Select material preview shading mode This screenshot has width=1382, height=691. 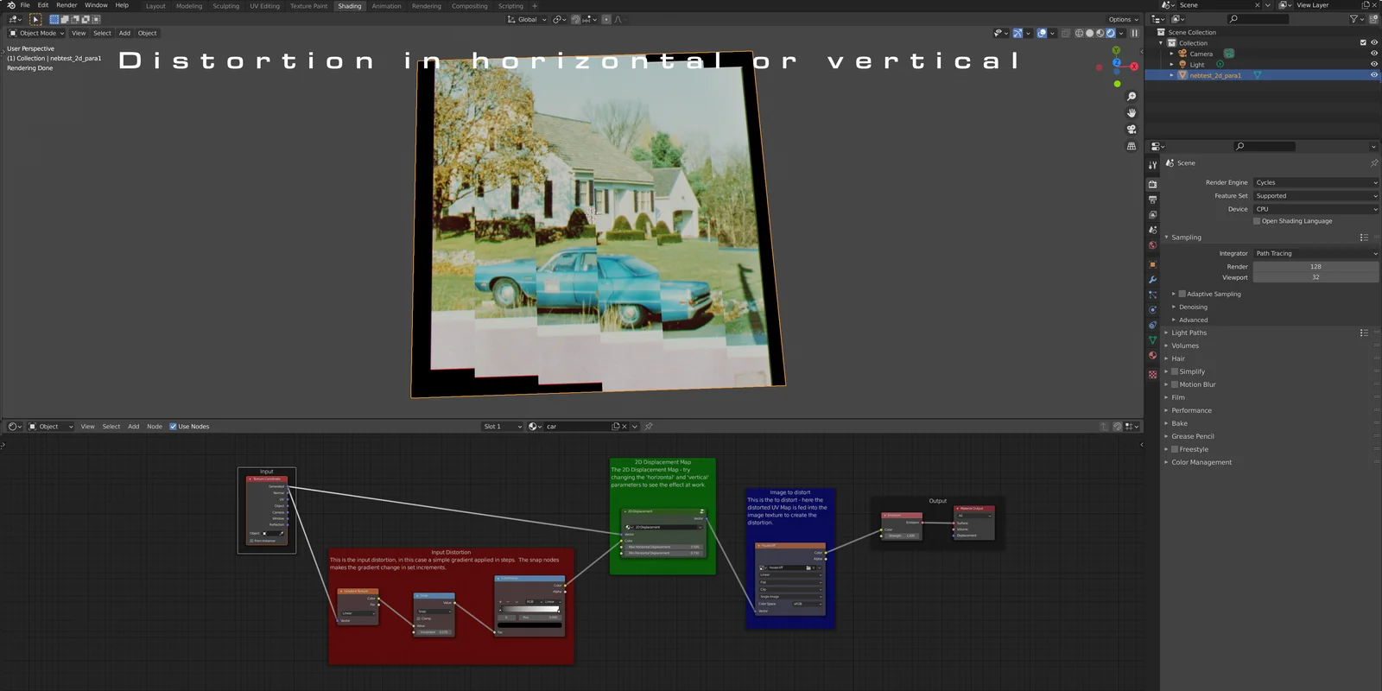coord(1100,33)
